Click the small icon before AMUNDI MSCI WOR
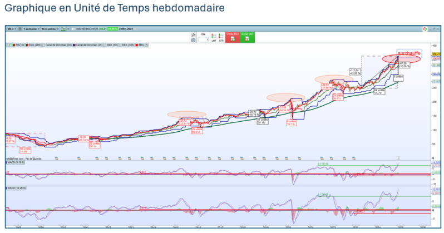 tap(73, 29)
